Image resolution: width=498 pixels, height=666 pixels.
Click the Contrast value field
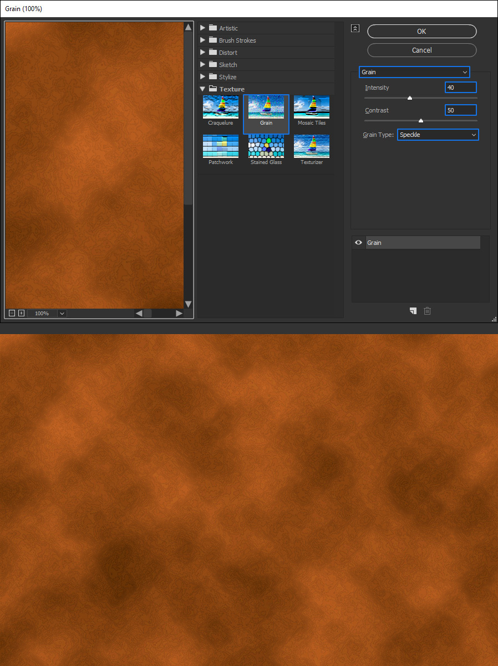point(460,110)
